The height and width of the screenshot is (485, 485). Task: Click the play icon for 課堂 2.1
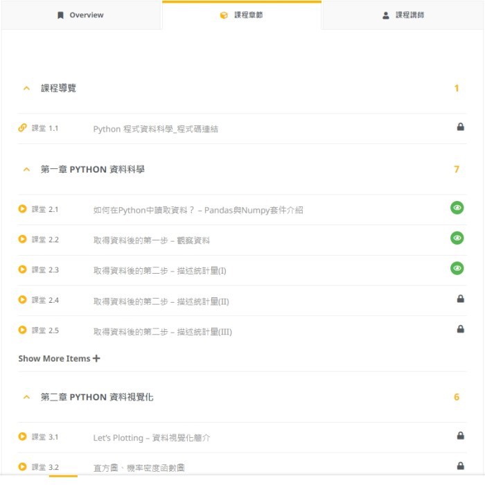(22, 209)
